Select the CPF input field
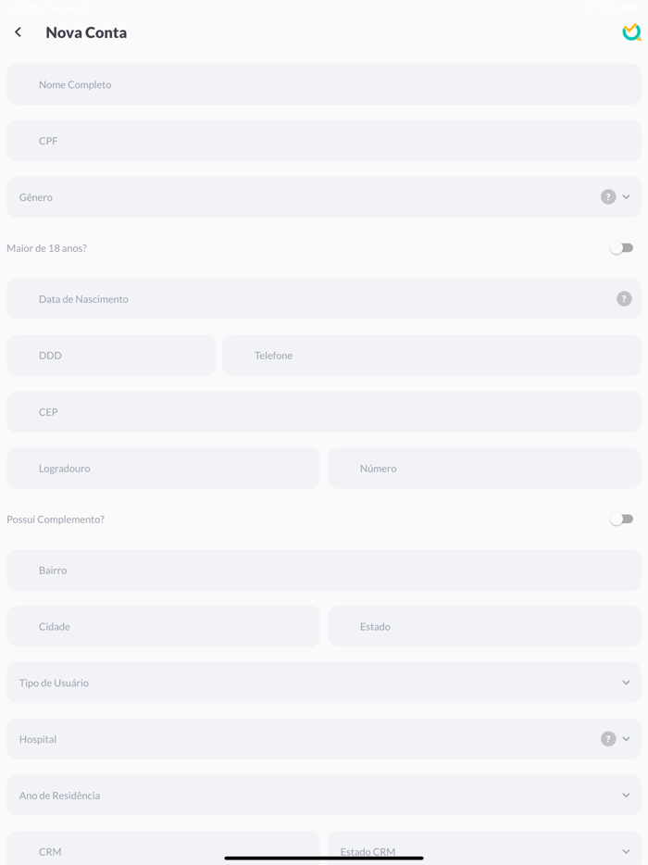648x865 pixels. [x=323, y=141]
